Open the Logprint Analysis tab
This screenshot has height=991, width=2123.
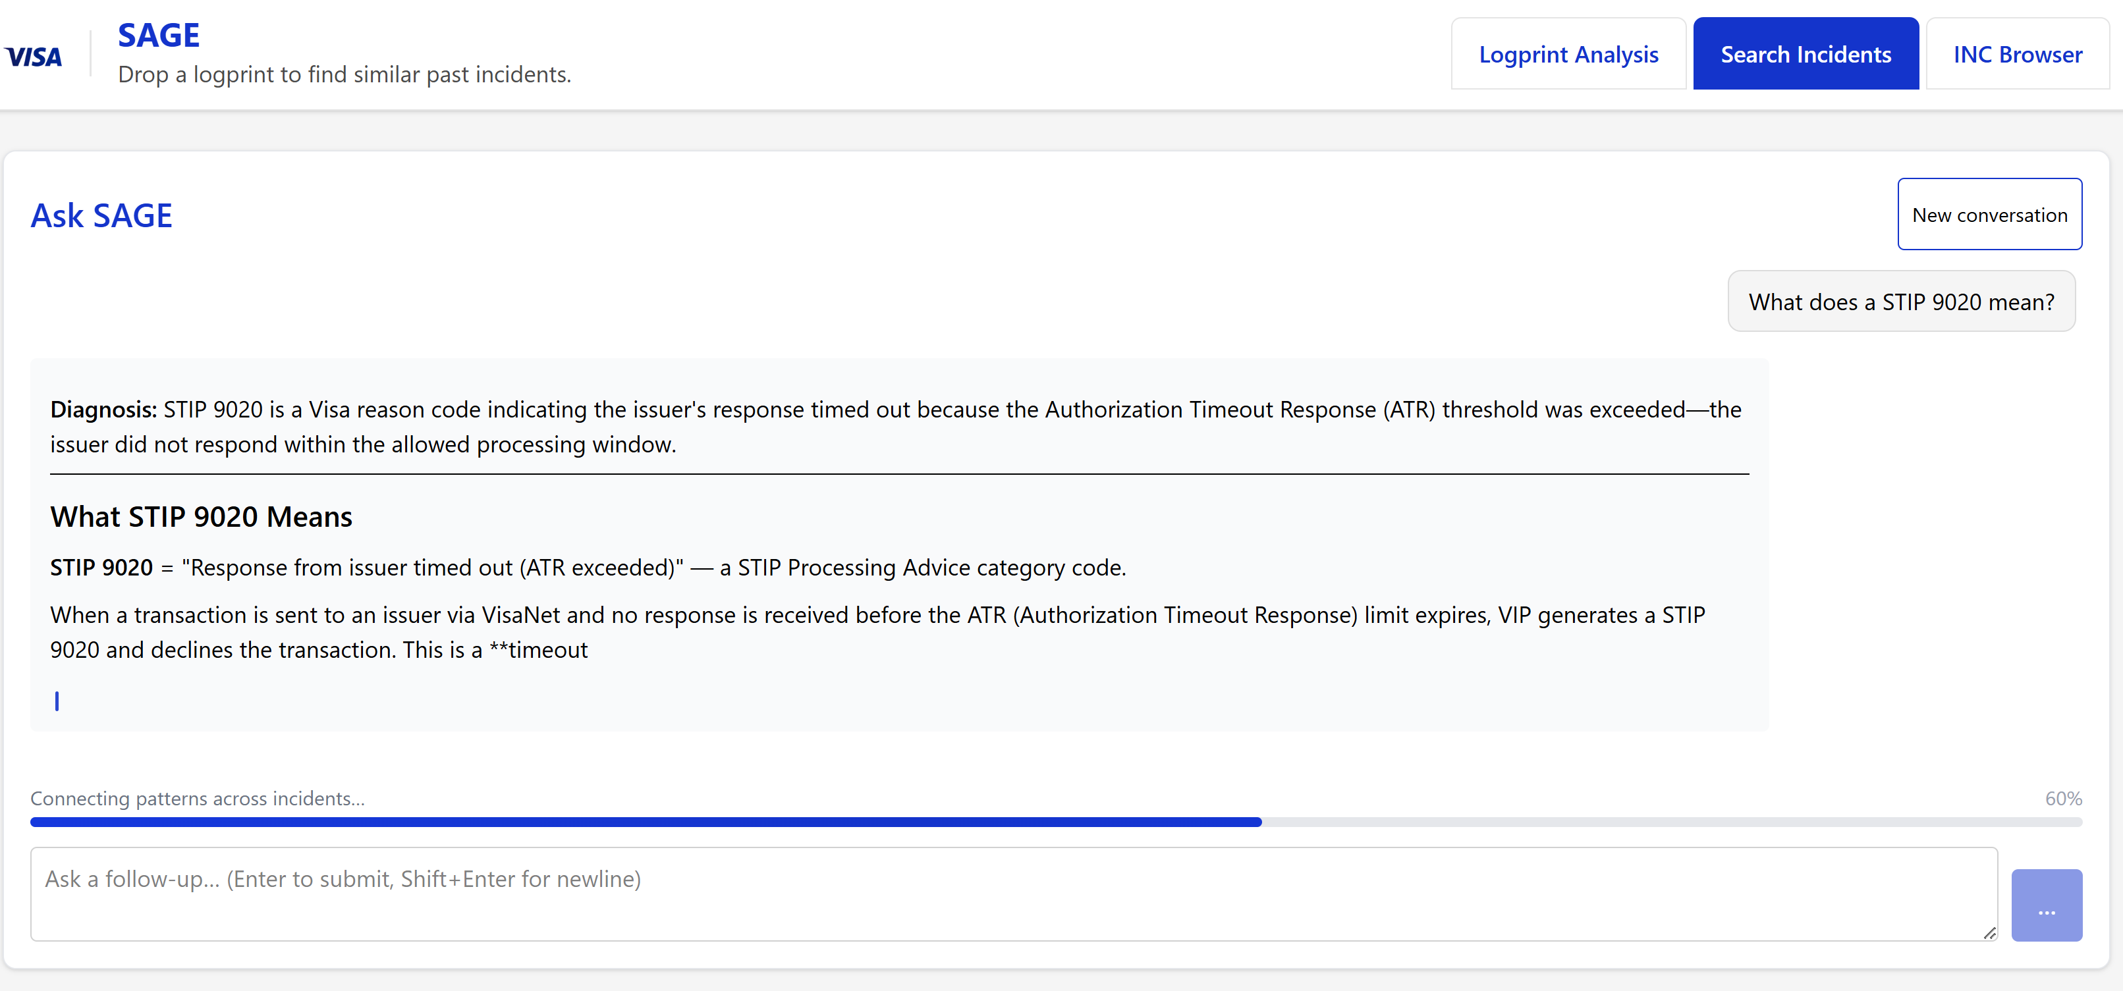[1568, 55]
